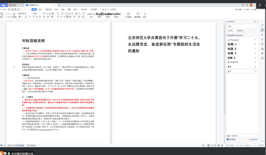This screenshot has width=266, height=155.
Task: Click the Save icon in quick access toolbar
Action: pos(10,9)
